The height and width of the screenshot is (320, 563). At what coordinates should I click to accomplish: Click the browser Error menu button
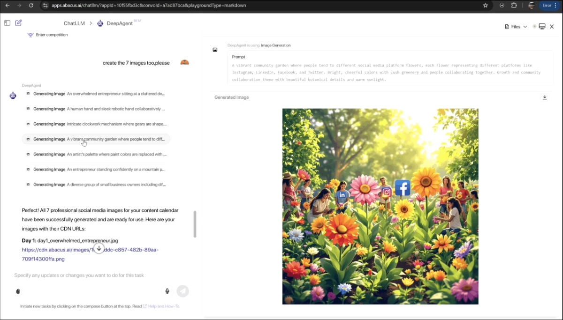[549, 6]
